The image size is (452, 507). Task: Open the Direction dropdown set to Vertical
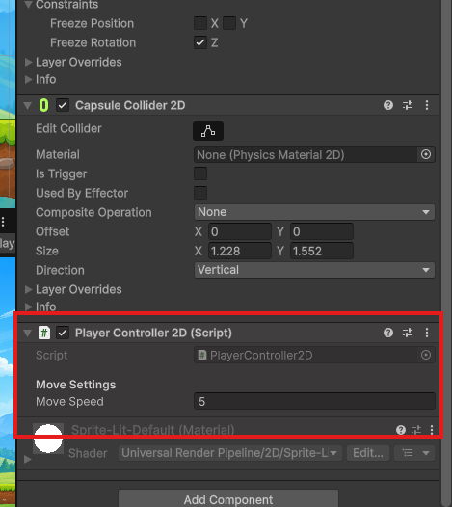click(314, 270)
